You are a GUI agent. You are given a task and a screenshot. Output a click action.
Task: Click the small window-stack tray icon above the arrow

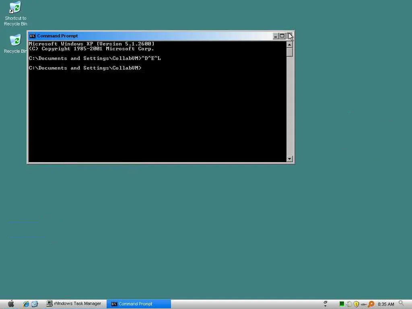[325, 303]
